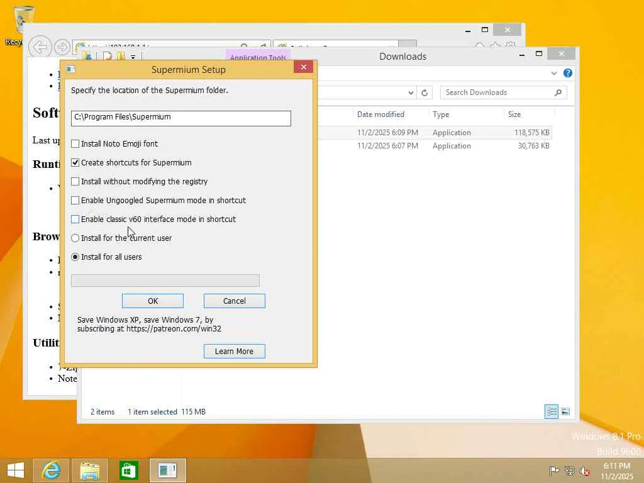Click the Downloads window title text

click(x=402, y=57)
